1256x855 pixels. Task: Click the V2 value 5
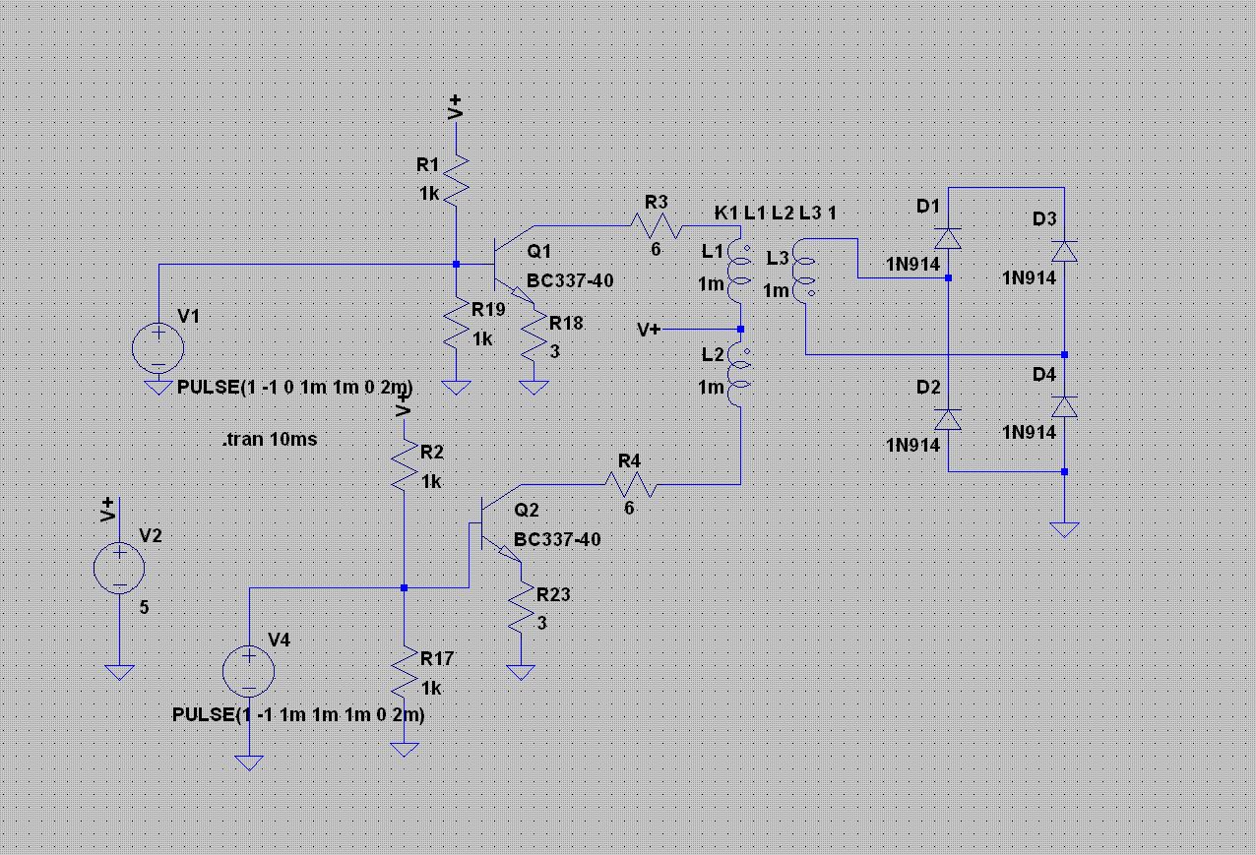(145, 608)
